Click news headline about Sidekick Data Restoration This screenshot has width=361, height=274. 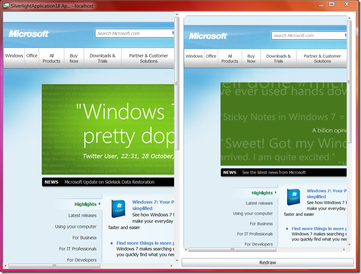[109, 182]
